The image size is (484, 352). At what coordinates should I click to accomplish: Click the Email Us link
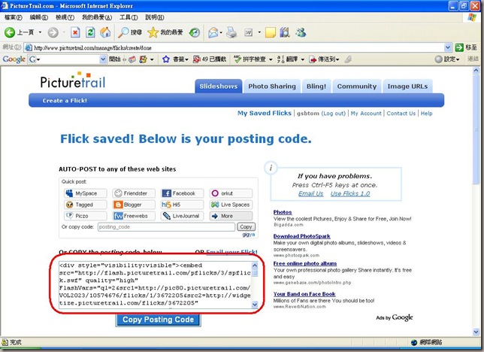pos(311,194)
